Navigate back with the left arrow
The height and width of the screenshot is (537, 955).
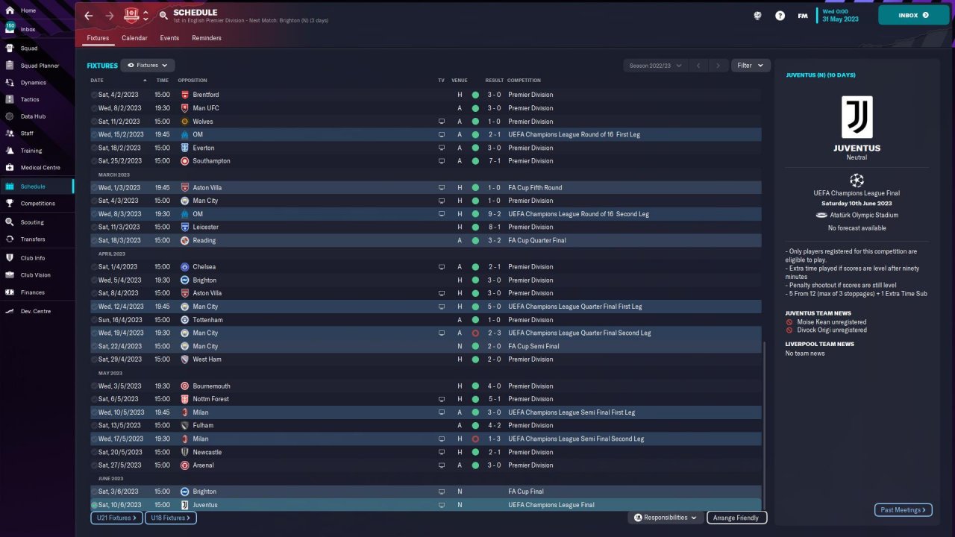(89, 16)
